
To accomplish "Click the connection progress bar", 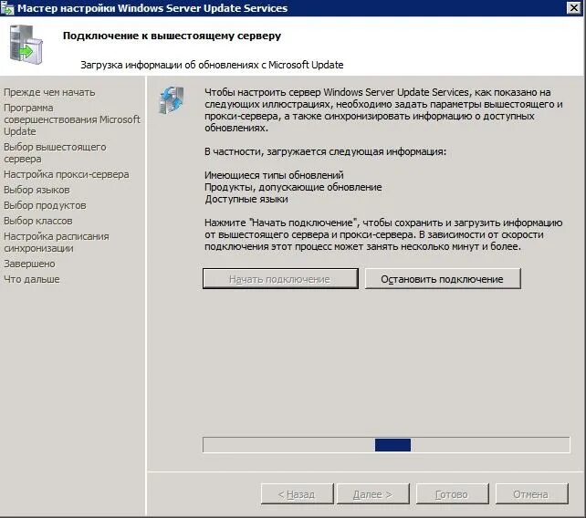I will [386, 445].
